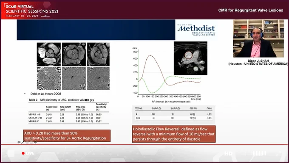Image resolution: width=289 pixels, height=163 pixels.
Task: Click the 'MRI-AR IV' table row label
Action: (34, 122)
